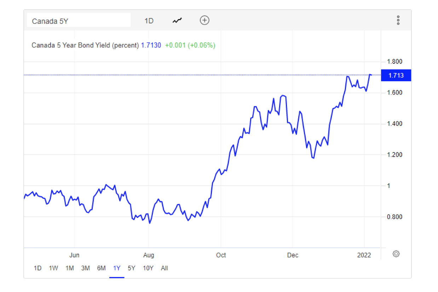Click the 2022 label on time axis

click(364, 255)
